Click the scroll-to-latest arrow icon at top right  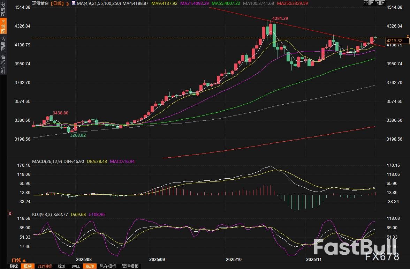[x=384, y=3]
